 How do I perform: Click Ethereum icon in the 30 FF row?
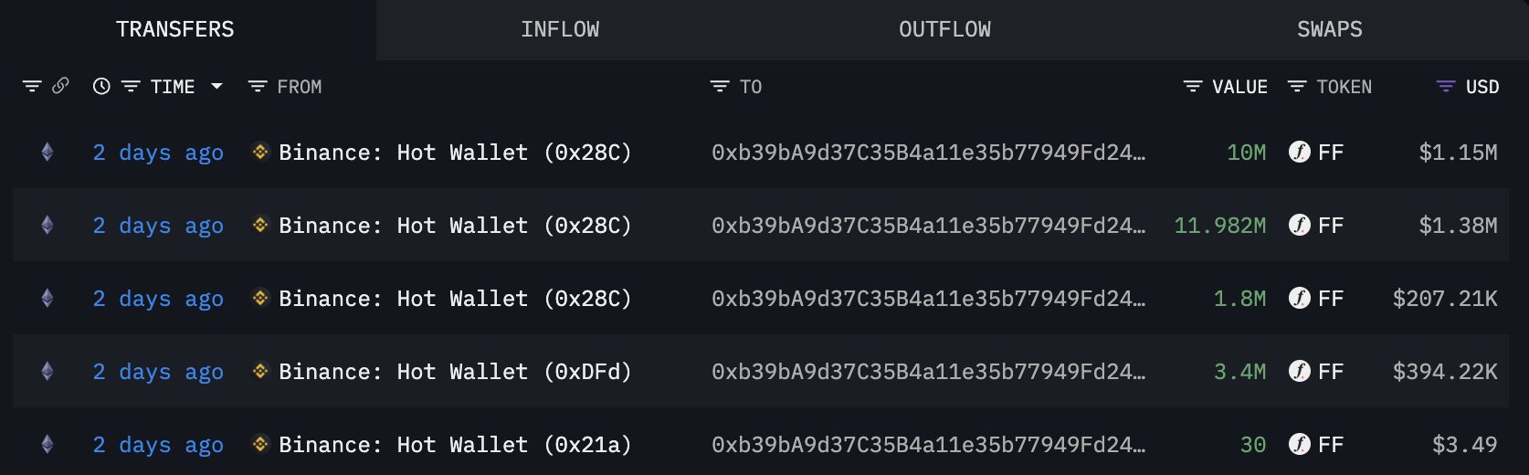coord(47,444)
